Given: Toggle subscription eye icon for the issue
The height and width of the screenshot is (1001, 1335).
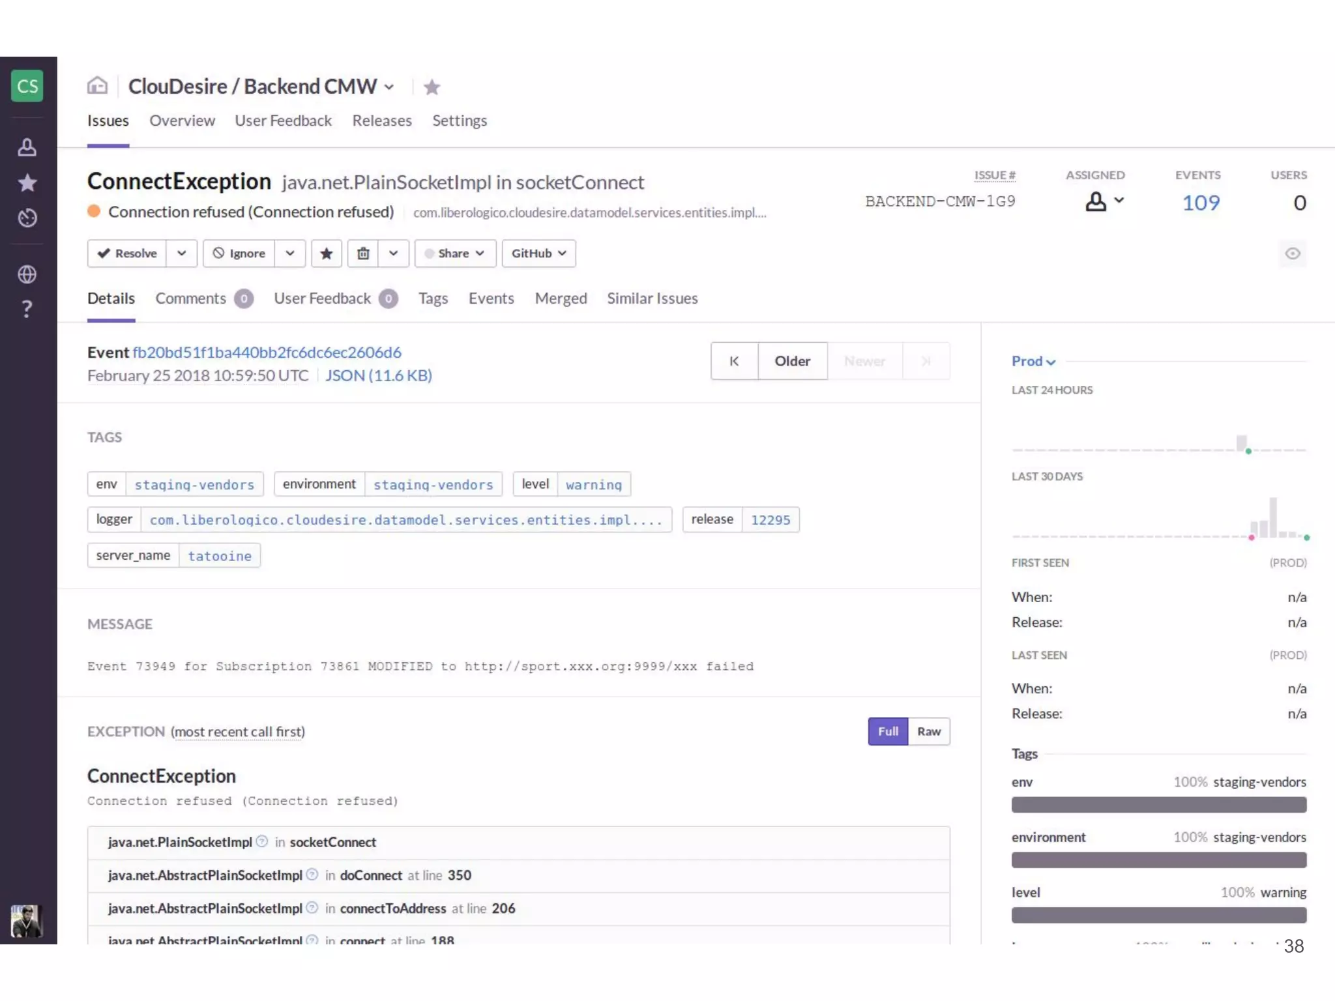Looking at the screenshot, I should click(1292, 254).
